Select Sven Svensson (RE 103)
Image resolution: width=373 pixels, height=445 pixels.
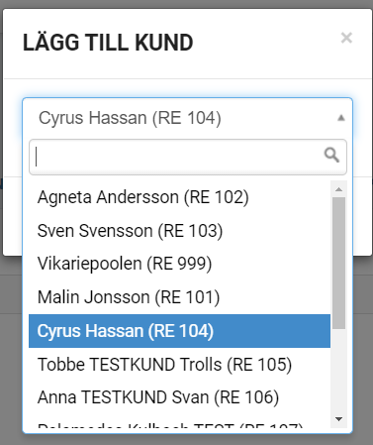tap(179, 231)
